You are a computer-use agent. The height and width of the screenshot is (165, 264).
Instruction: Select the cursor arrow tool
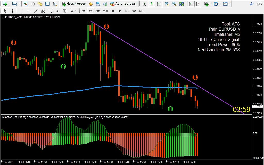(5, 11)
